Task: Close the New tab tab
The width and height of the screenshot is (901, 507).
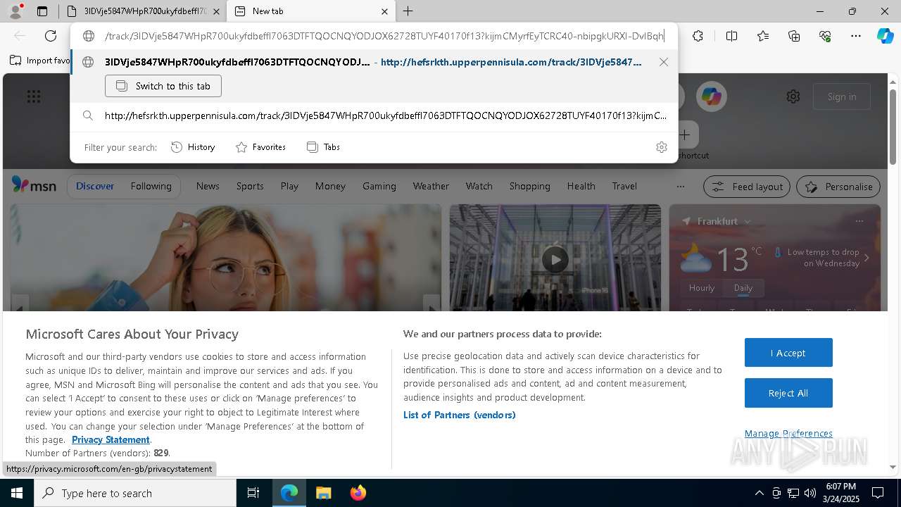Action: click(x=384, y=11)
